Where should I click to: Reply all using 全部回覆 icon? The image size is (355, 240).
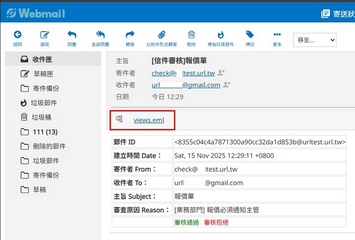pyautogui.click(x=101, y=35)
